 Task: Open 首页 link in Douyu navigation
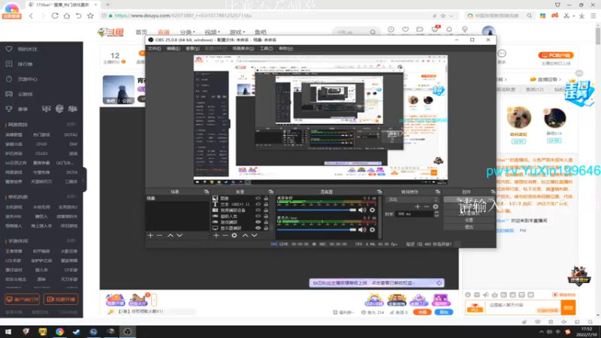pos(141,32)
